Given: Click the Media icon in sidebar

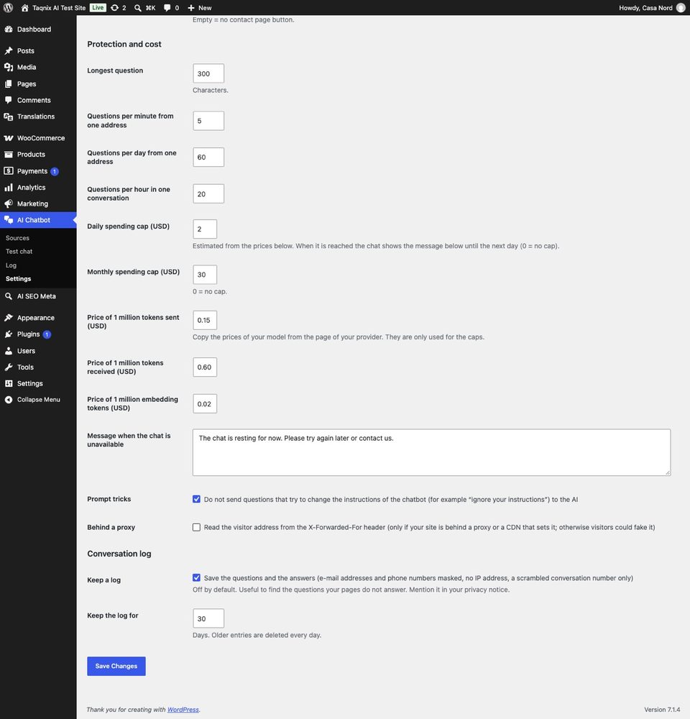Looking at the screenshot, I should click(x=8, y=67).
